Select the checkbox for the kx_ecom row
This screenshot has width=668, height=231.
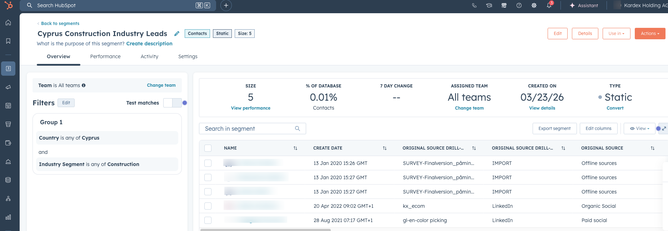208,206
